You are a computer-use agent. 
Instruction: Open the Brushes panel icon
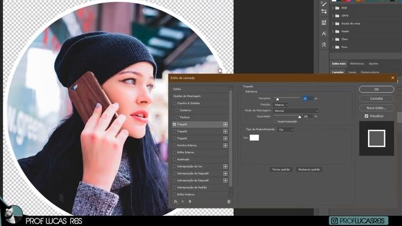click(x=324, y=4)
